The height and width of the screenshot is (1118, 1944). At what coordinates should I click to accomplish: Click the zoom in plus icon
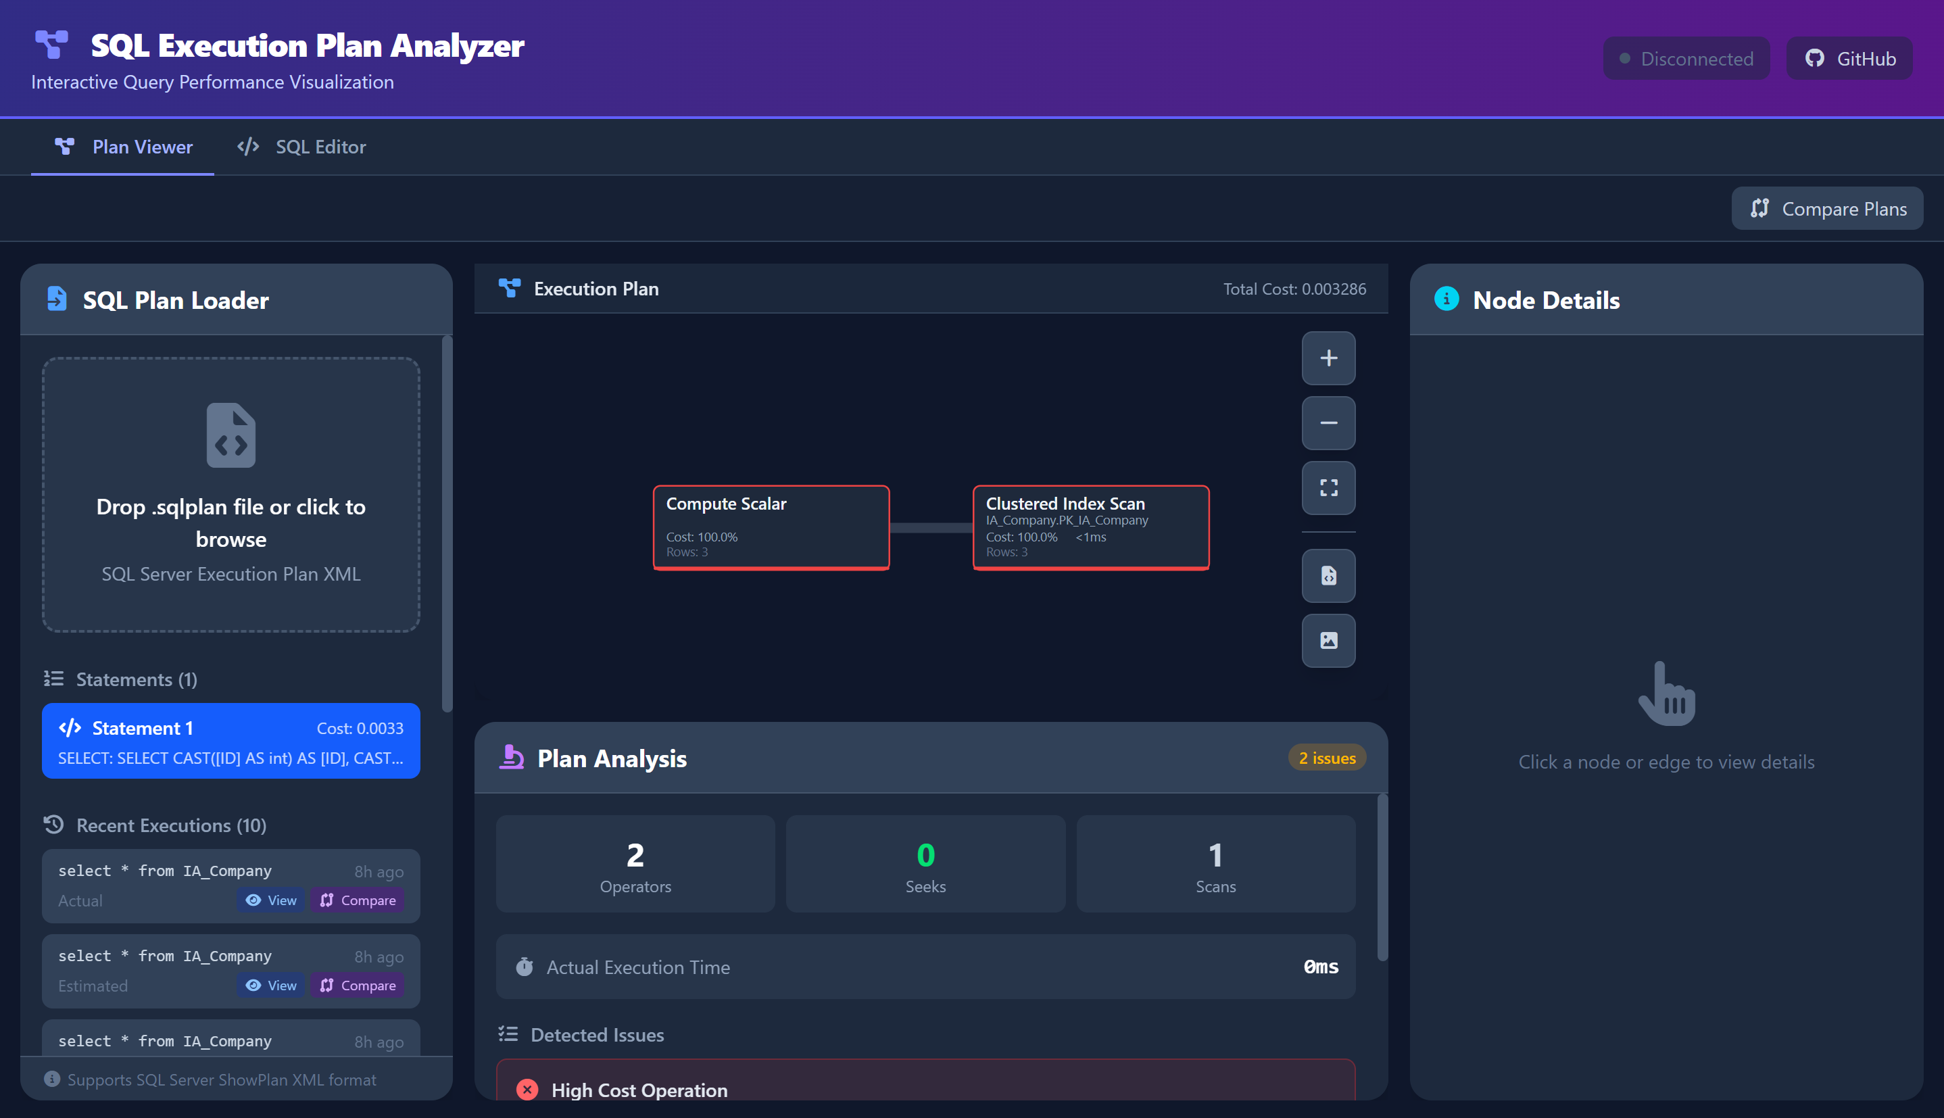[1328, 359]
